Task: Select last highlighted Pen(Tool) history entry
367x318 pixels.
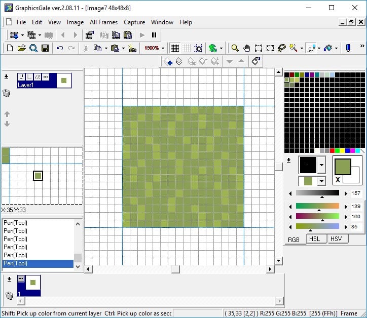Action: (x=38, y=263)
